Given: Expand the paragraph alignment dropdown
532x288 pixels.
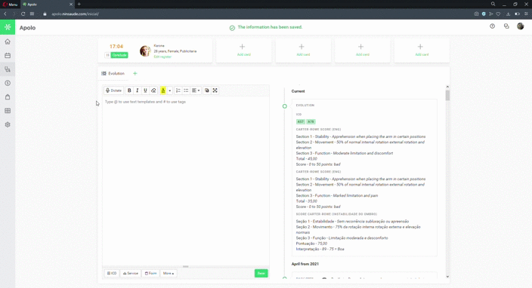Looking at the screenshot, I should pyautogui.click(x=196, y=90).
